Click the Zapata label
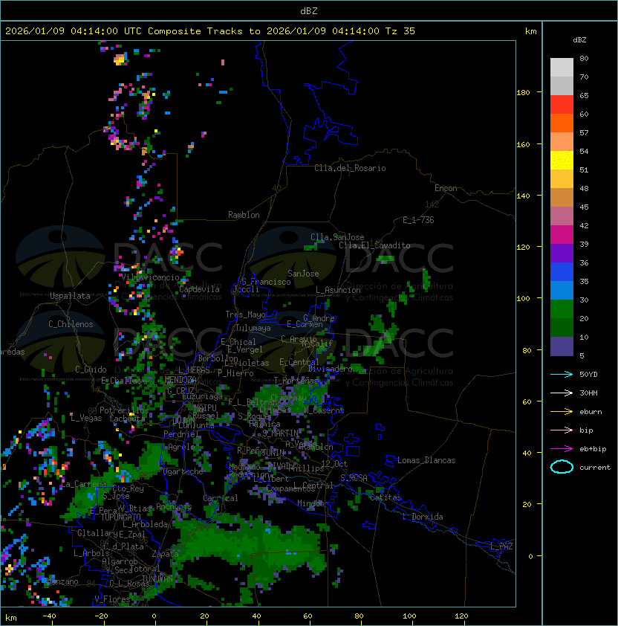This screenshot has width=618, height=626. click(165, 554)
